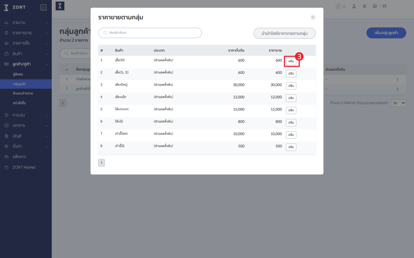The height and width of the screenshot is (258, 414).
Task: Expand the รายงาน sidebar menu
Action: point(26,23)
